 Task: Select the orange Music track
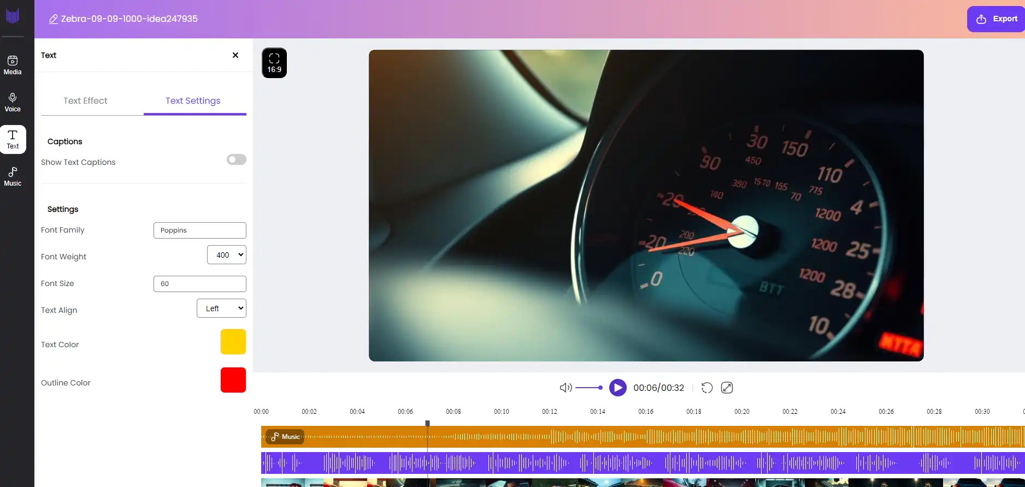coord(643,437)
